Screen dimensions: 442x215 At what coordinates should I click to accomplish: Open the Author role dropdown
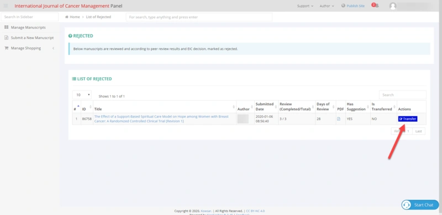point(327,6)
